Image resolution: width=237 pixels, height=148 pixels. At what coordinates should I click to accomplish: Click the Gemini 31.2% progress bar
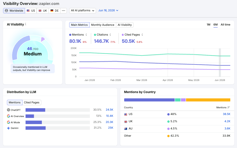58,128
